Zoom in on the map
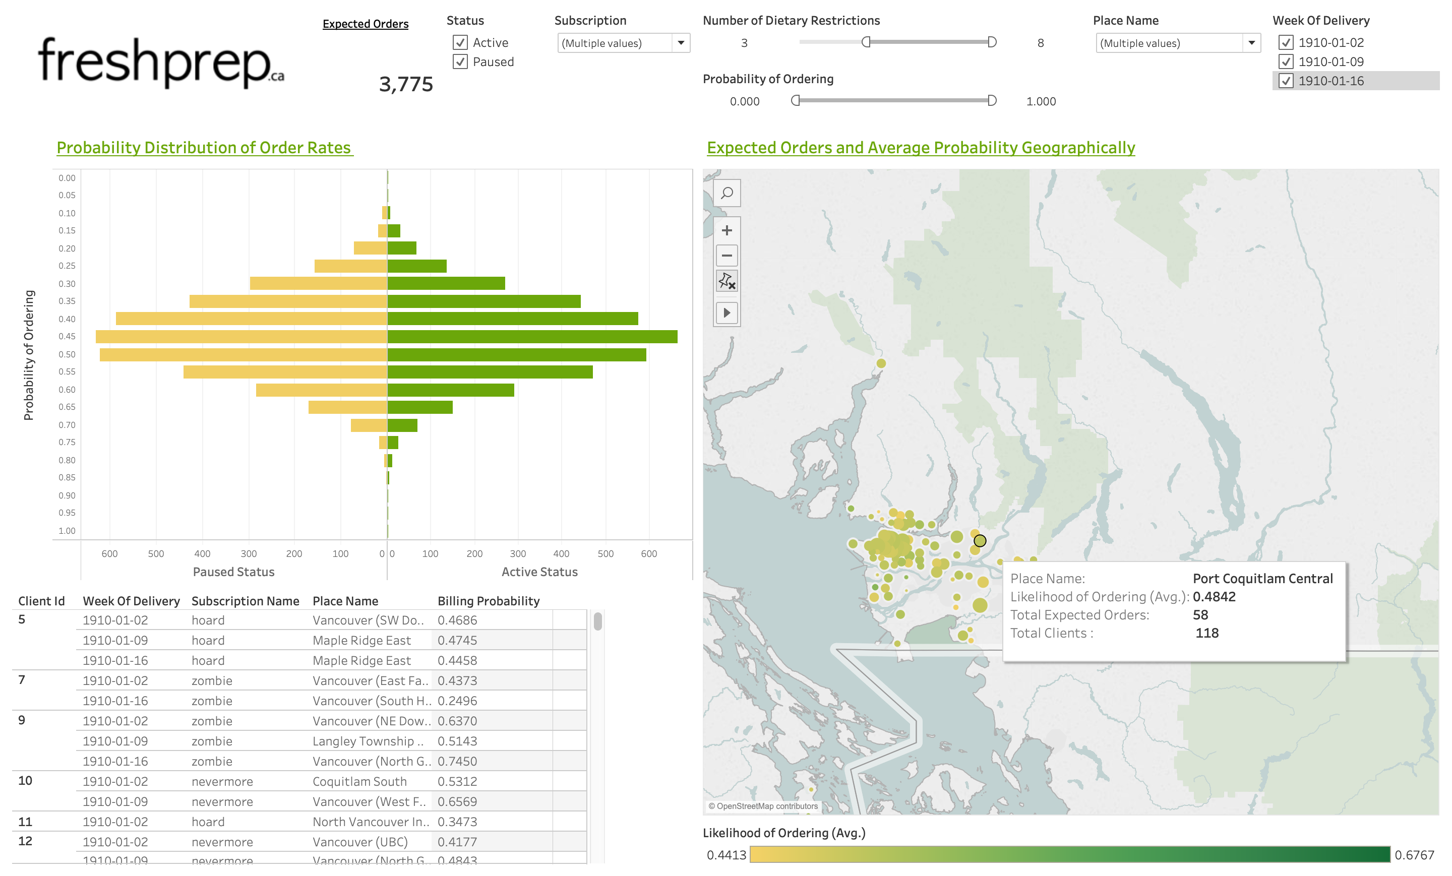 point(727,230)
